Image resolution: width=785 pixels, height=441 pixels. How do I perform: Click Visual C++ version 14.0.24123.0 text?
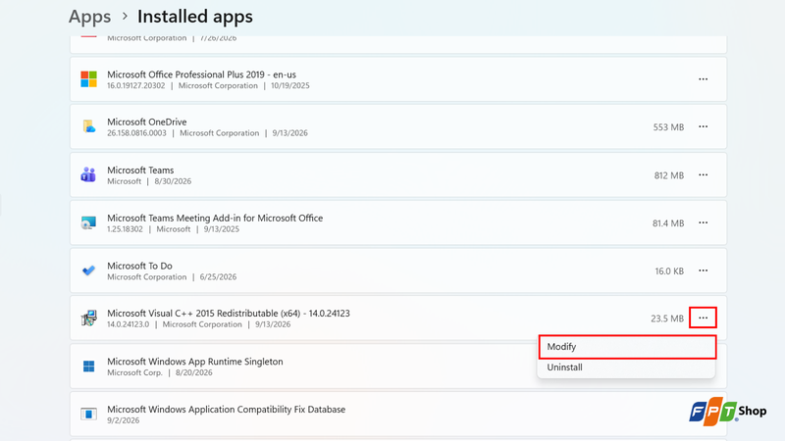point(129,324)
